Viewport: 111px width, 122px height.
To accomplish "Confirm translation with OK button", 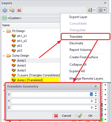I will [x=88, y=116].
